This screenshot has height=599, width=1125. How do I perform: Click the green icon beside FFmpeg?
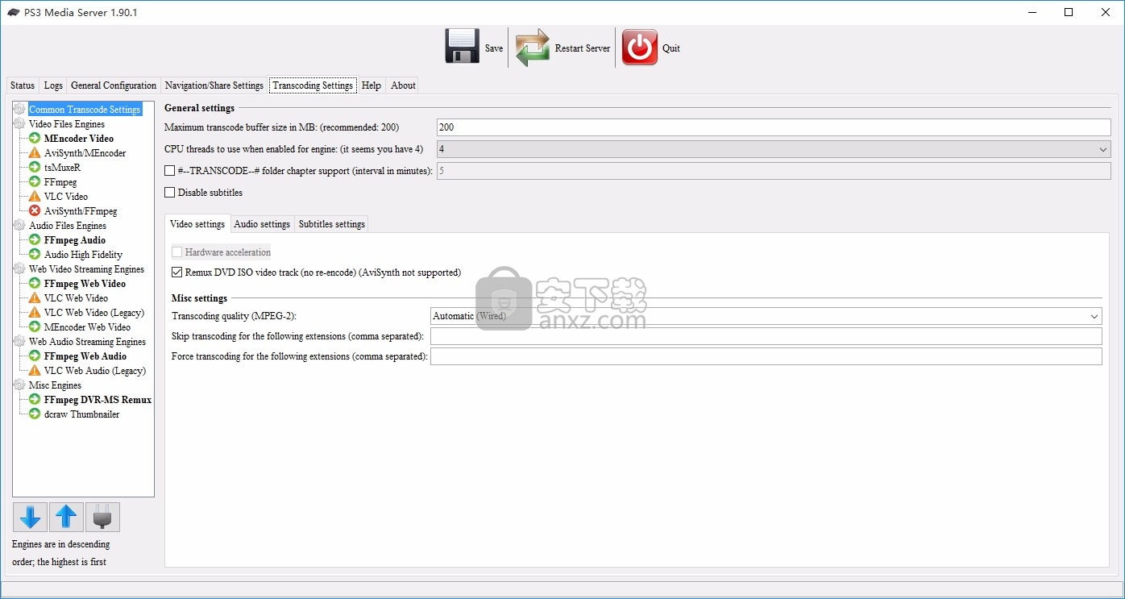click(x=35, y=182)
